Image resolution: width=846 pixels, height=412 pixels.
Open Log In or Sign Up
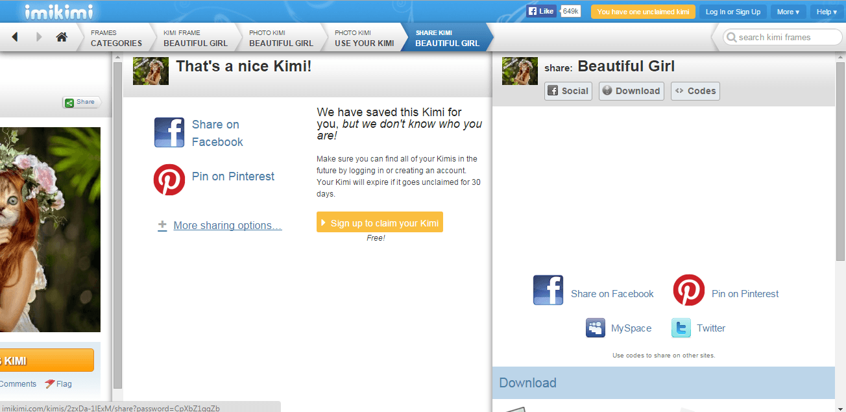coord(733,12)
